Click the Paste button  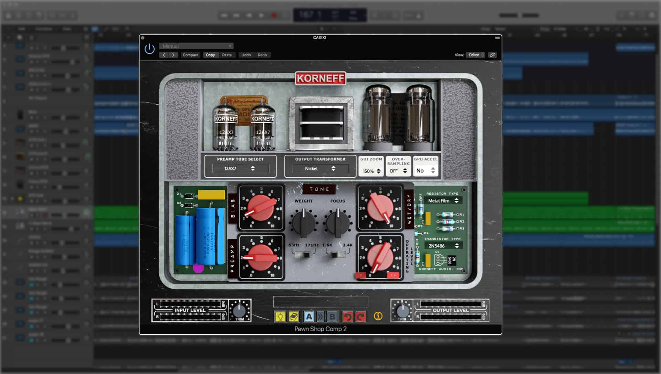[x=227, y=55]
